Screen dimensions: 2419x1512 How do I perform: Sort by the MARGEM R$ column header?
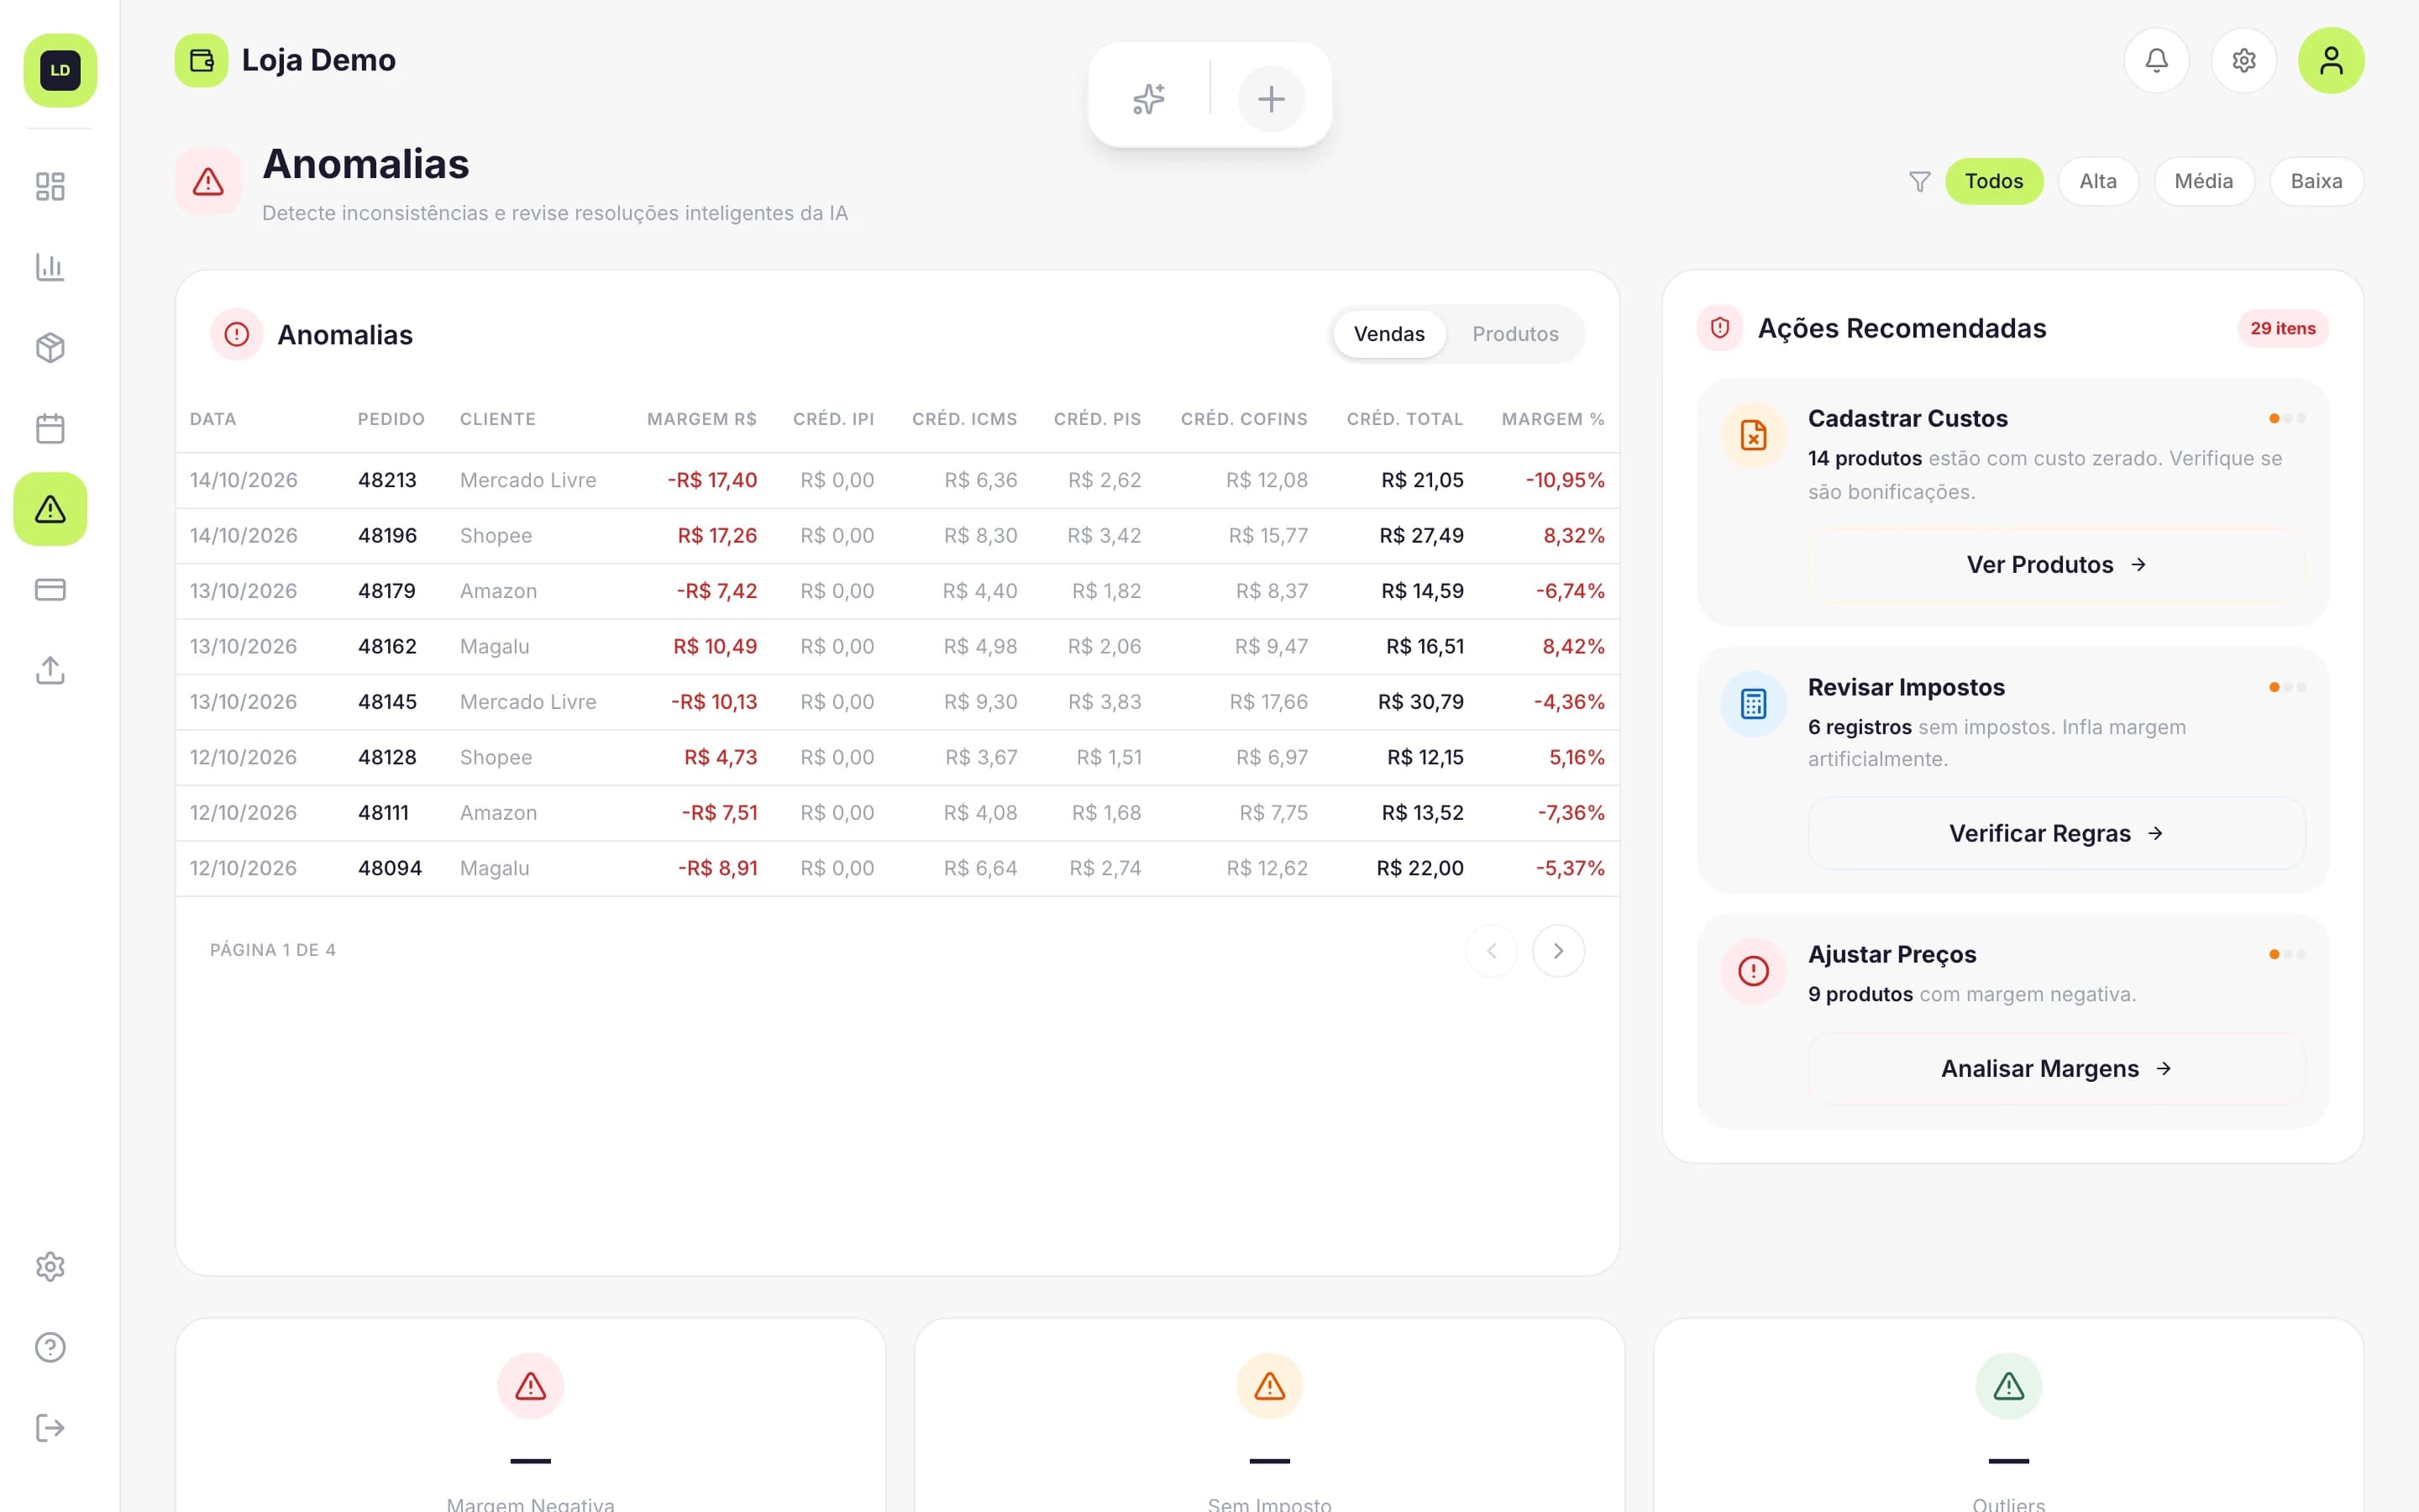coord(701,419)
